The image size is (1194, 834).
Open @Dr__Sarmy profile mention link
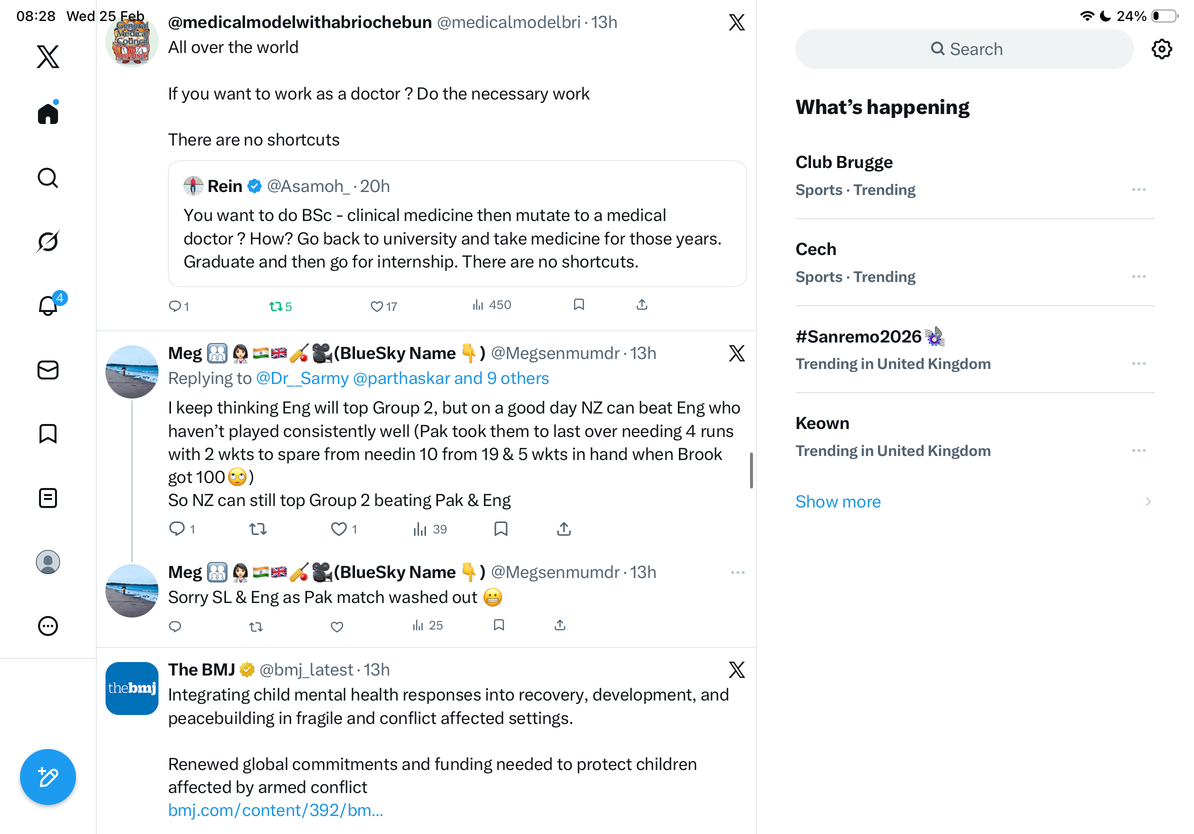click(x=301, y=378)
